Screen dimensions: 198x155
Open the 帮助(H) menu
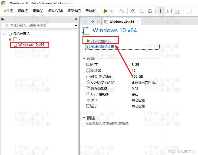point(91,11)
